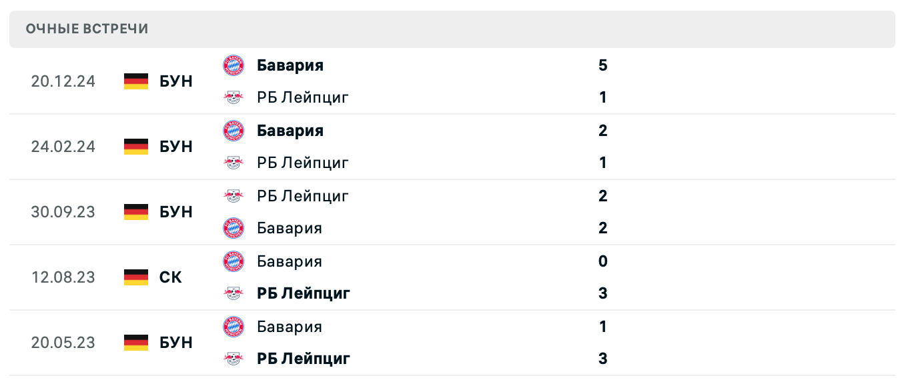Click the БУН league label for 24.02.24
Image resolution: width=906 pixels, height=388 pixels.
[x=176, y=147]
